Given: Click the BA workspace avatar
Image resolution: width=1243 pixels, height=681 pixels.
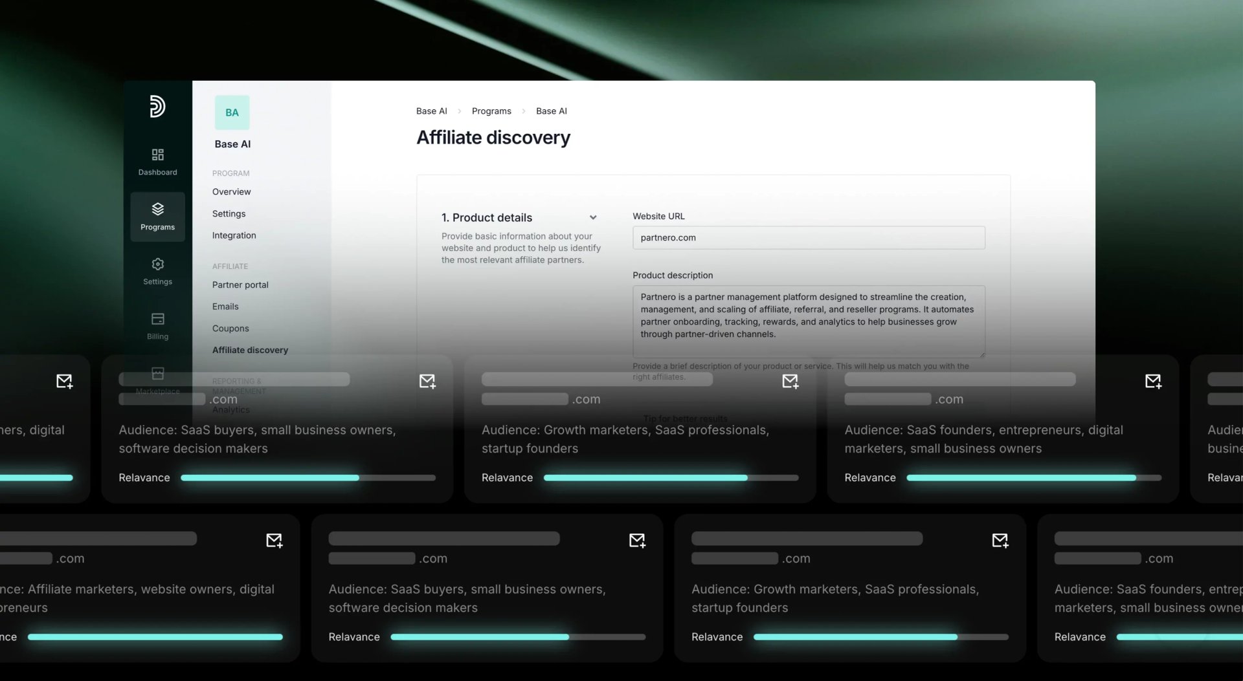Looking at the screenshot, I should point(232,113).
